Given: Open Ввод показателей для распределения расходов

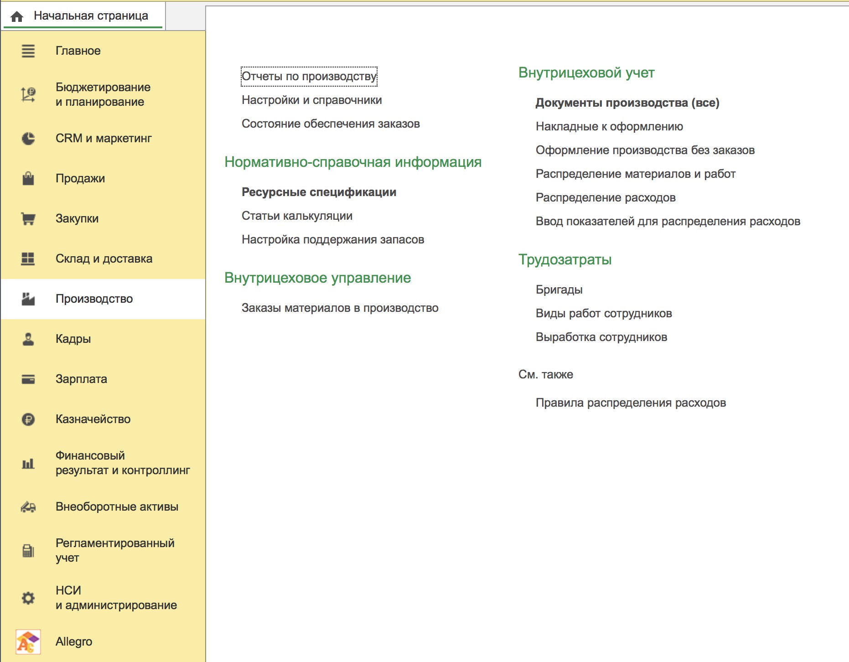Looking at the screenshot, I should click(668, 221).
